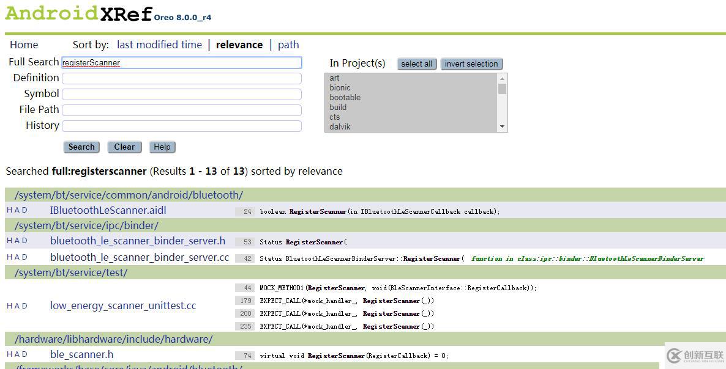
Task: Open /system/bt/service/test/ directory link
Action: 71,272
